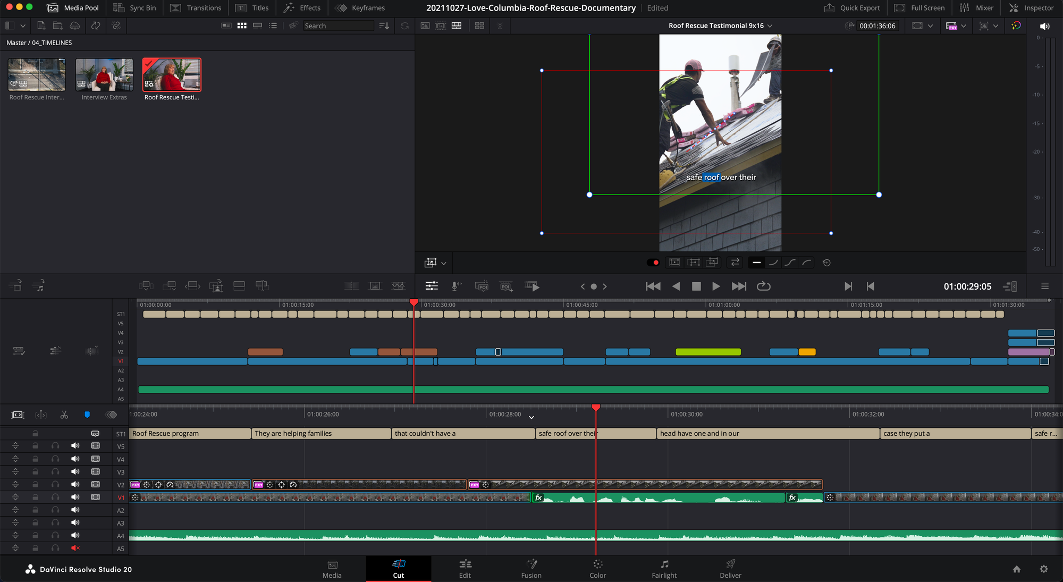The width and height of the screenshot is (1063, 582).
Task: Expand the Roof Rescue Testimonial 9x16 timeline dropdown
Action: point(770,26)
